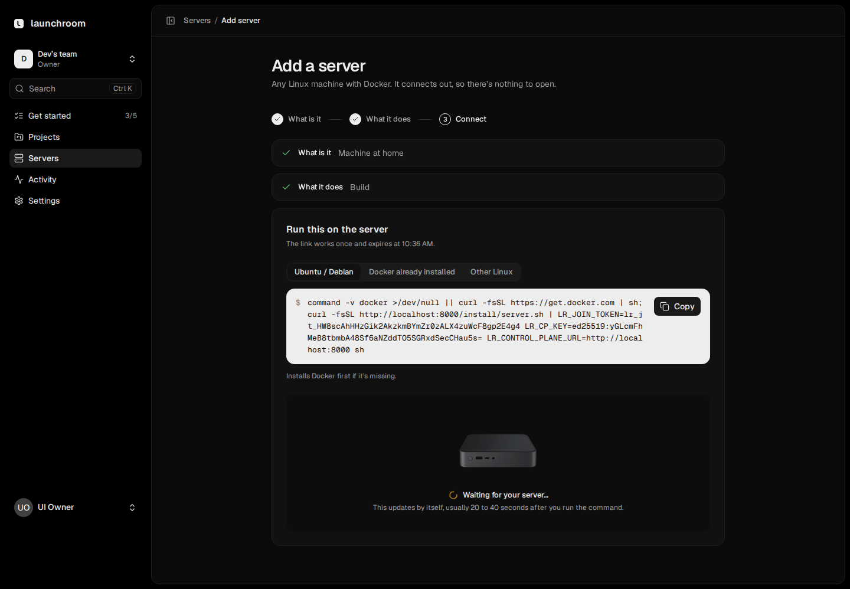Go to Projects page
Screen dimensions: 850x589
click(x=76, y=137)
